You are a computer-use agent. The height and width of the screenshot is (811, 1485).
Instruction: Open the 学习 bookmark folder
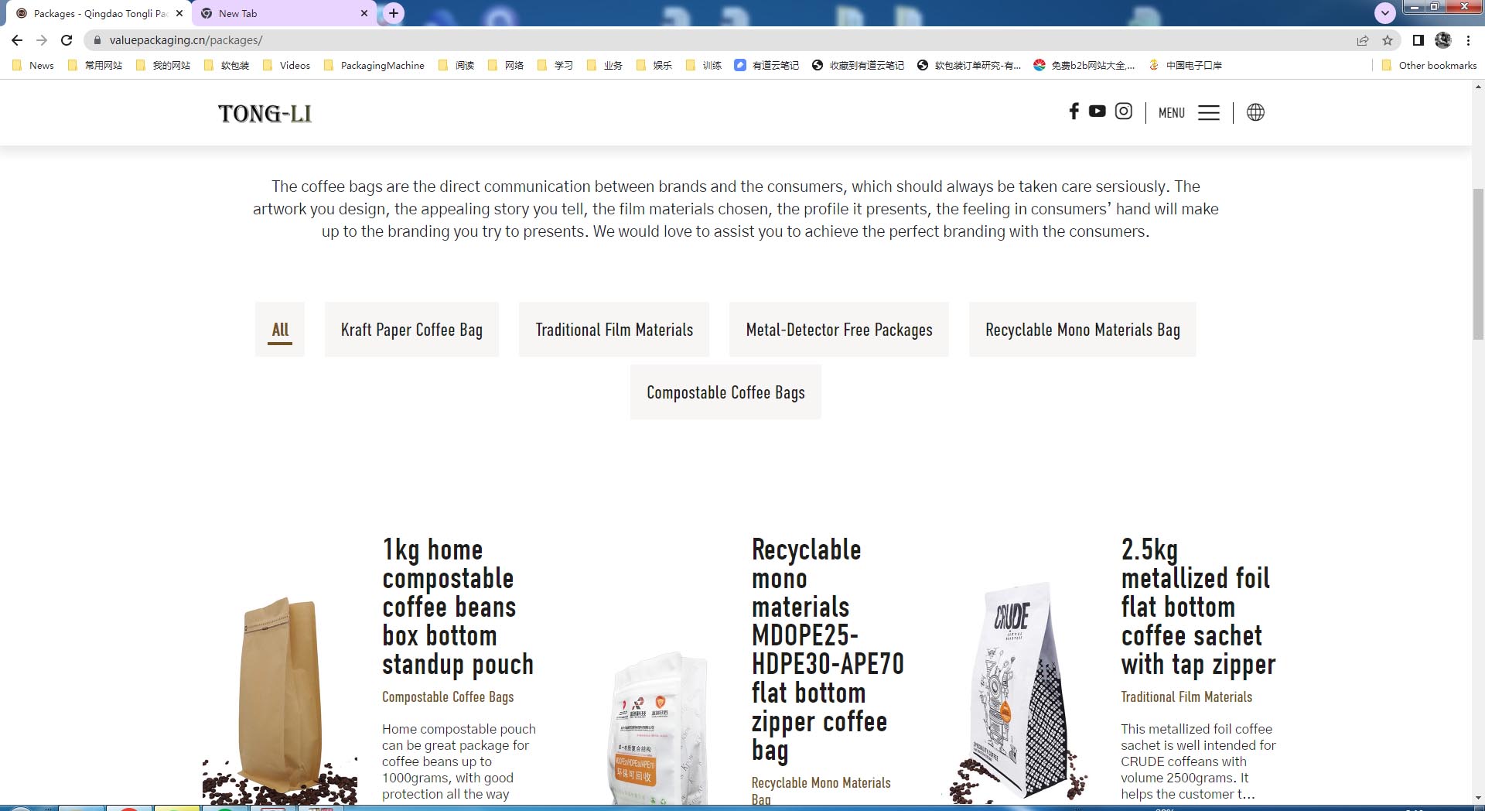[x=555, y=65]
